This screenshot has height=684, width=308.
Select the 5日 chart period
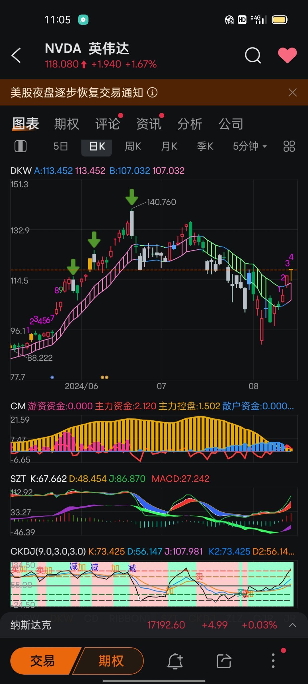click(x=60, y=146)
